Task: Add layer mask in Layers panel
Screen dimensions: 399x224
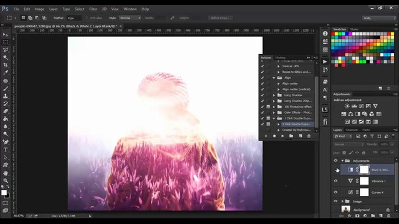Action: point(357,216)
